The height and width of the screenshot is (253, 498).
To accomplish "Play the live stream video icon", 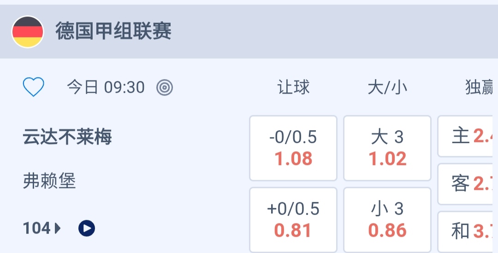I will [x=87, y=228].
